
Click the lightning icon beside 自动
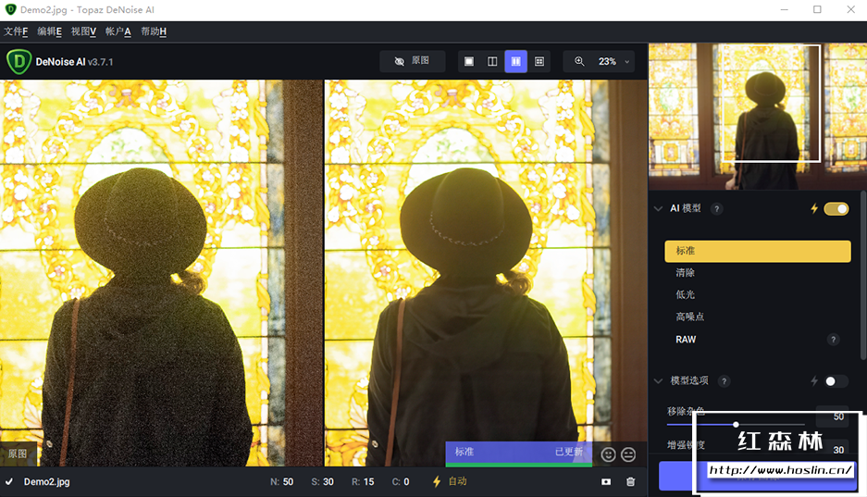click(437, 481)
